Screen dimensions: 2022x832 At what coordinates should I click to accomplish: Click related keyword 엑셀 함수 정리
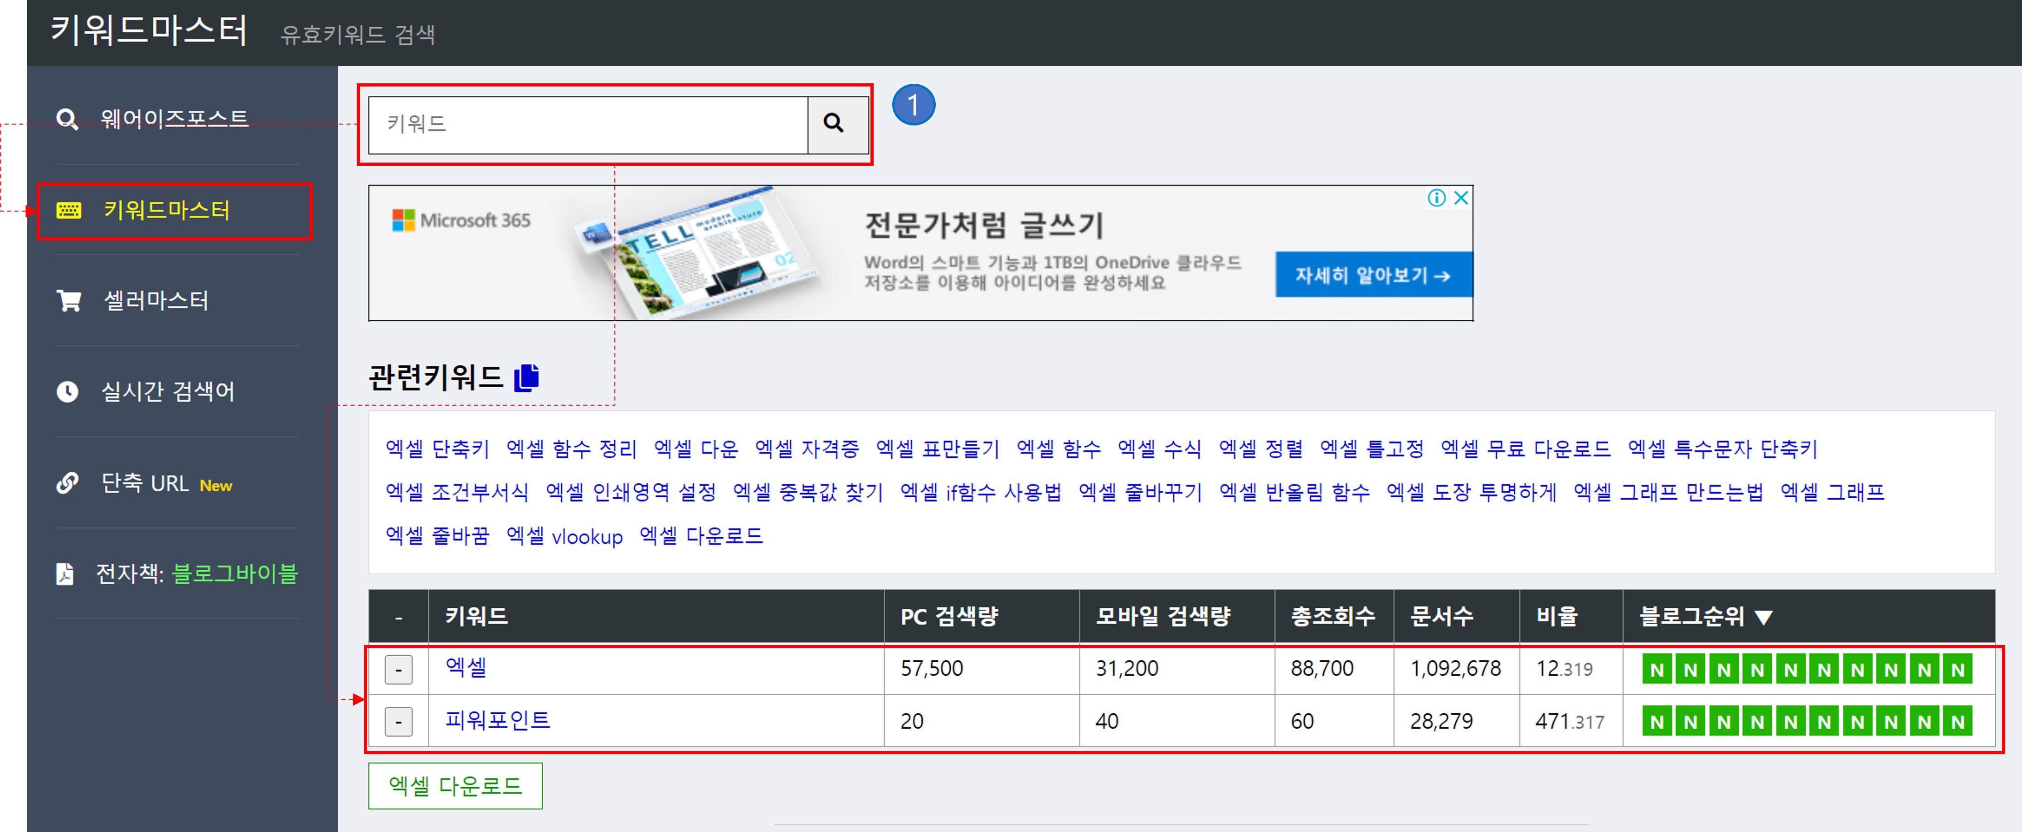(x=571, y=448)
